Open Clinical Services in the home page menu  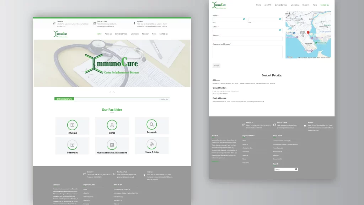pyautogui.click(x=121, y=34)
